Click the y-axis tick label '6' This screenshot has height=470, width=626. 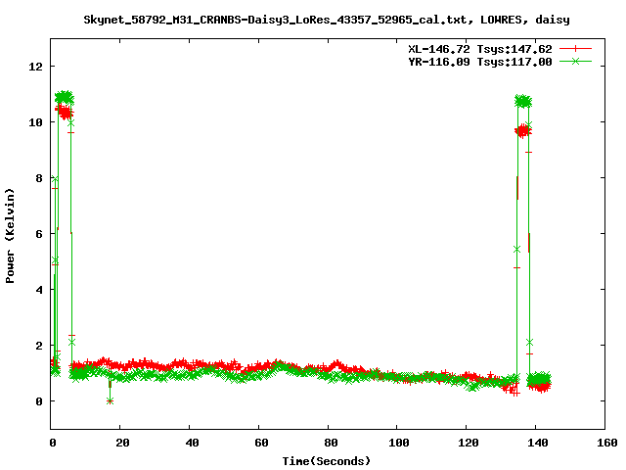point(39,234)
